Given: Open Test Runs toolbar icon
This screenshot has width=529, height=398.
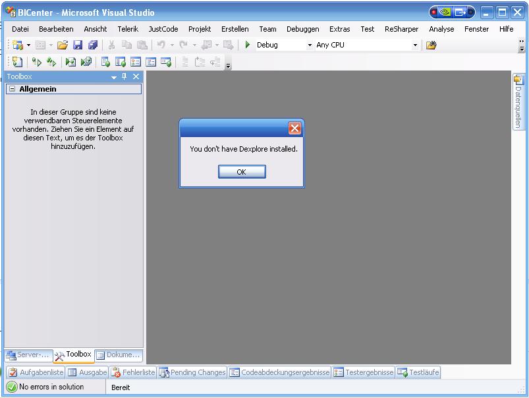Looking at the screenshot, I should (166, 62).
